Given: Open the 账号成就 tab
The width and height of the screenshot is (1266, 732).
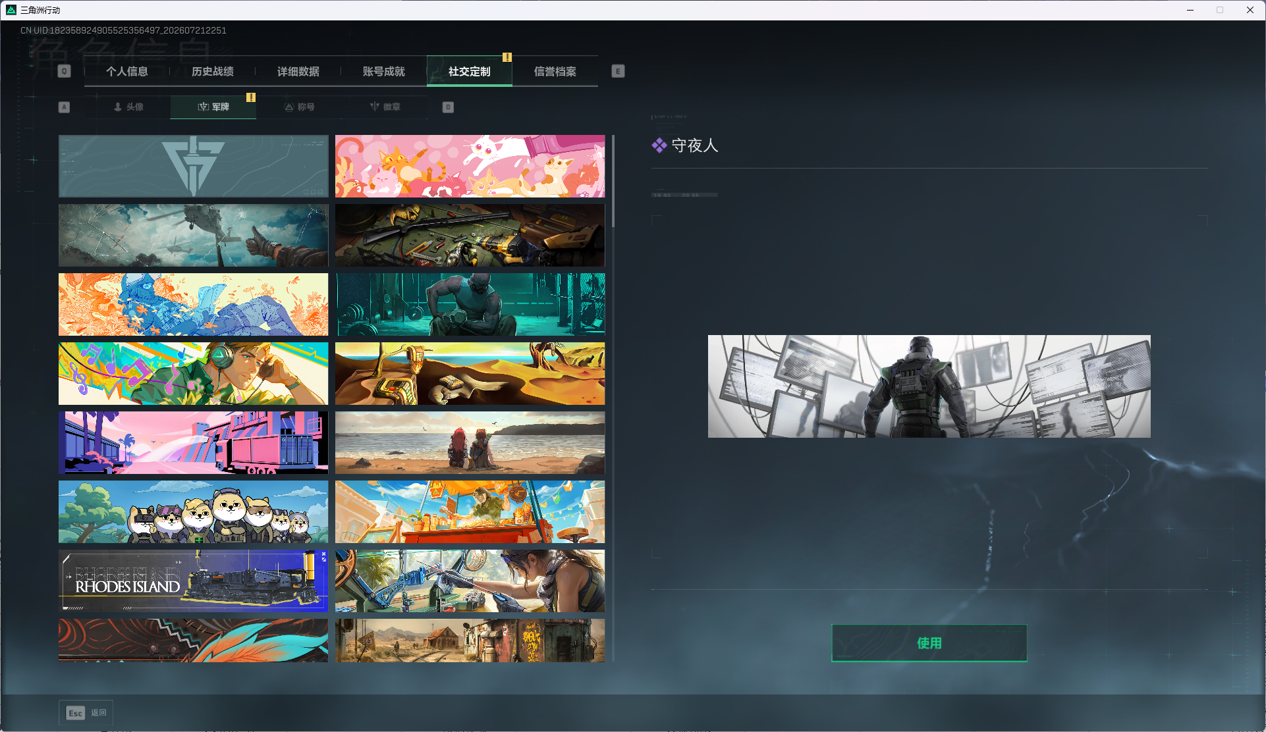Looking at the screenshot, I should click(384, 71).
